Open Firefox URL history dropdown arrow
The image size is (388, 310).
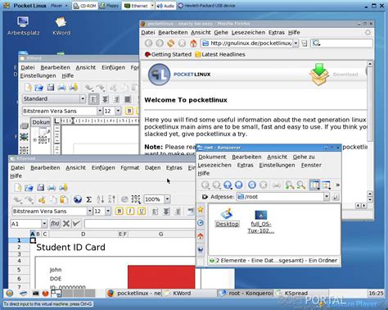(x=296, y=43)
